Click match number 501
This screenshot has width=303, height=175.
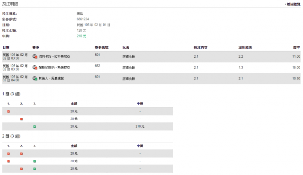point(98,55)
